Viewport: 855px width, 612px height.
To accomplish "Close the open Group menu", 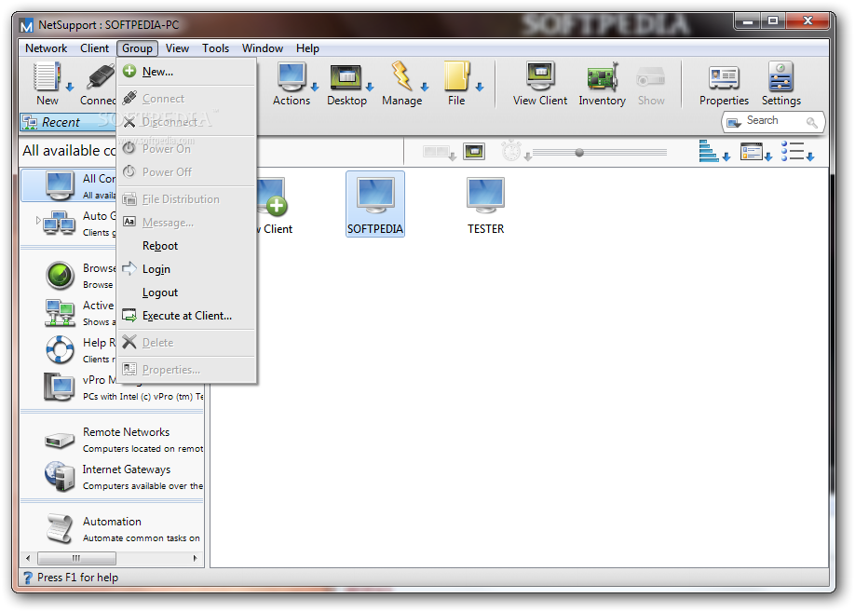I will pos(137,48).
